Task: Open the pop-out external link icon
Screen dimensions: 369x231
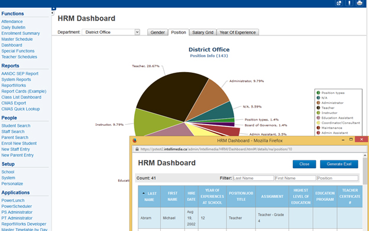Action: point(339,3)
